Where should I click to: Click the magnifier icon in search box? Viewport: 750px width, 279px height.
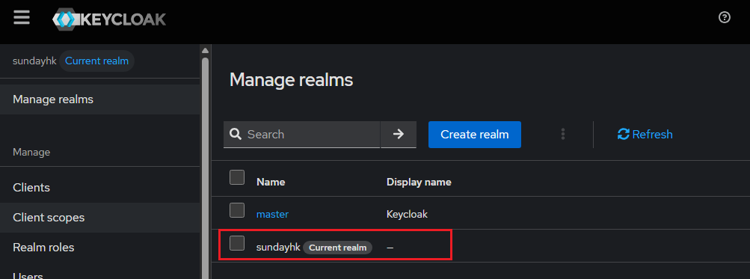236,135
